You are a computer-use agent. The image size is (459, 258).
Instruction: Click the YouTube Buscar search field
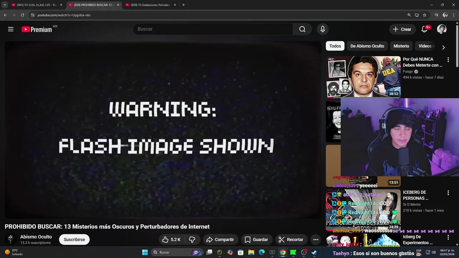pyautogui.click(x=213, y=29)
